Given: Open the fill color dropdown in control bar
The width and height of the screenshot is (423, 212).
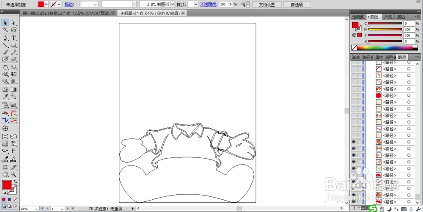Looking at the screenshot, I should tap(46, 4).
